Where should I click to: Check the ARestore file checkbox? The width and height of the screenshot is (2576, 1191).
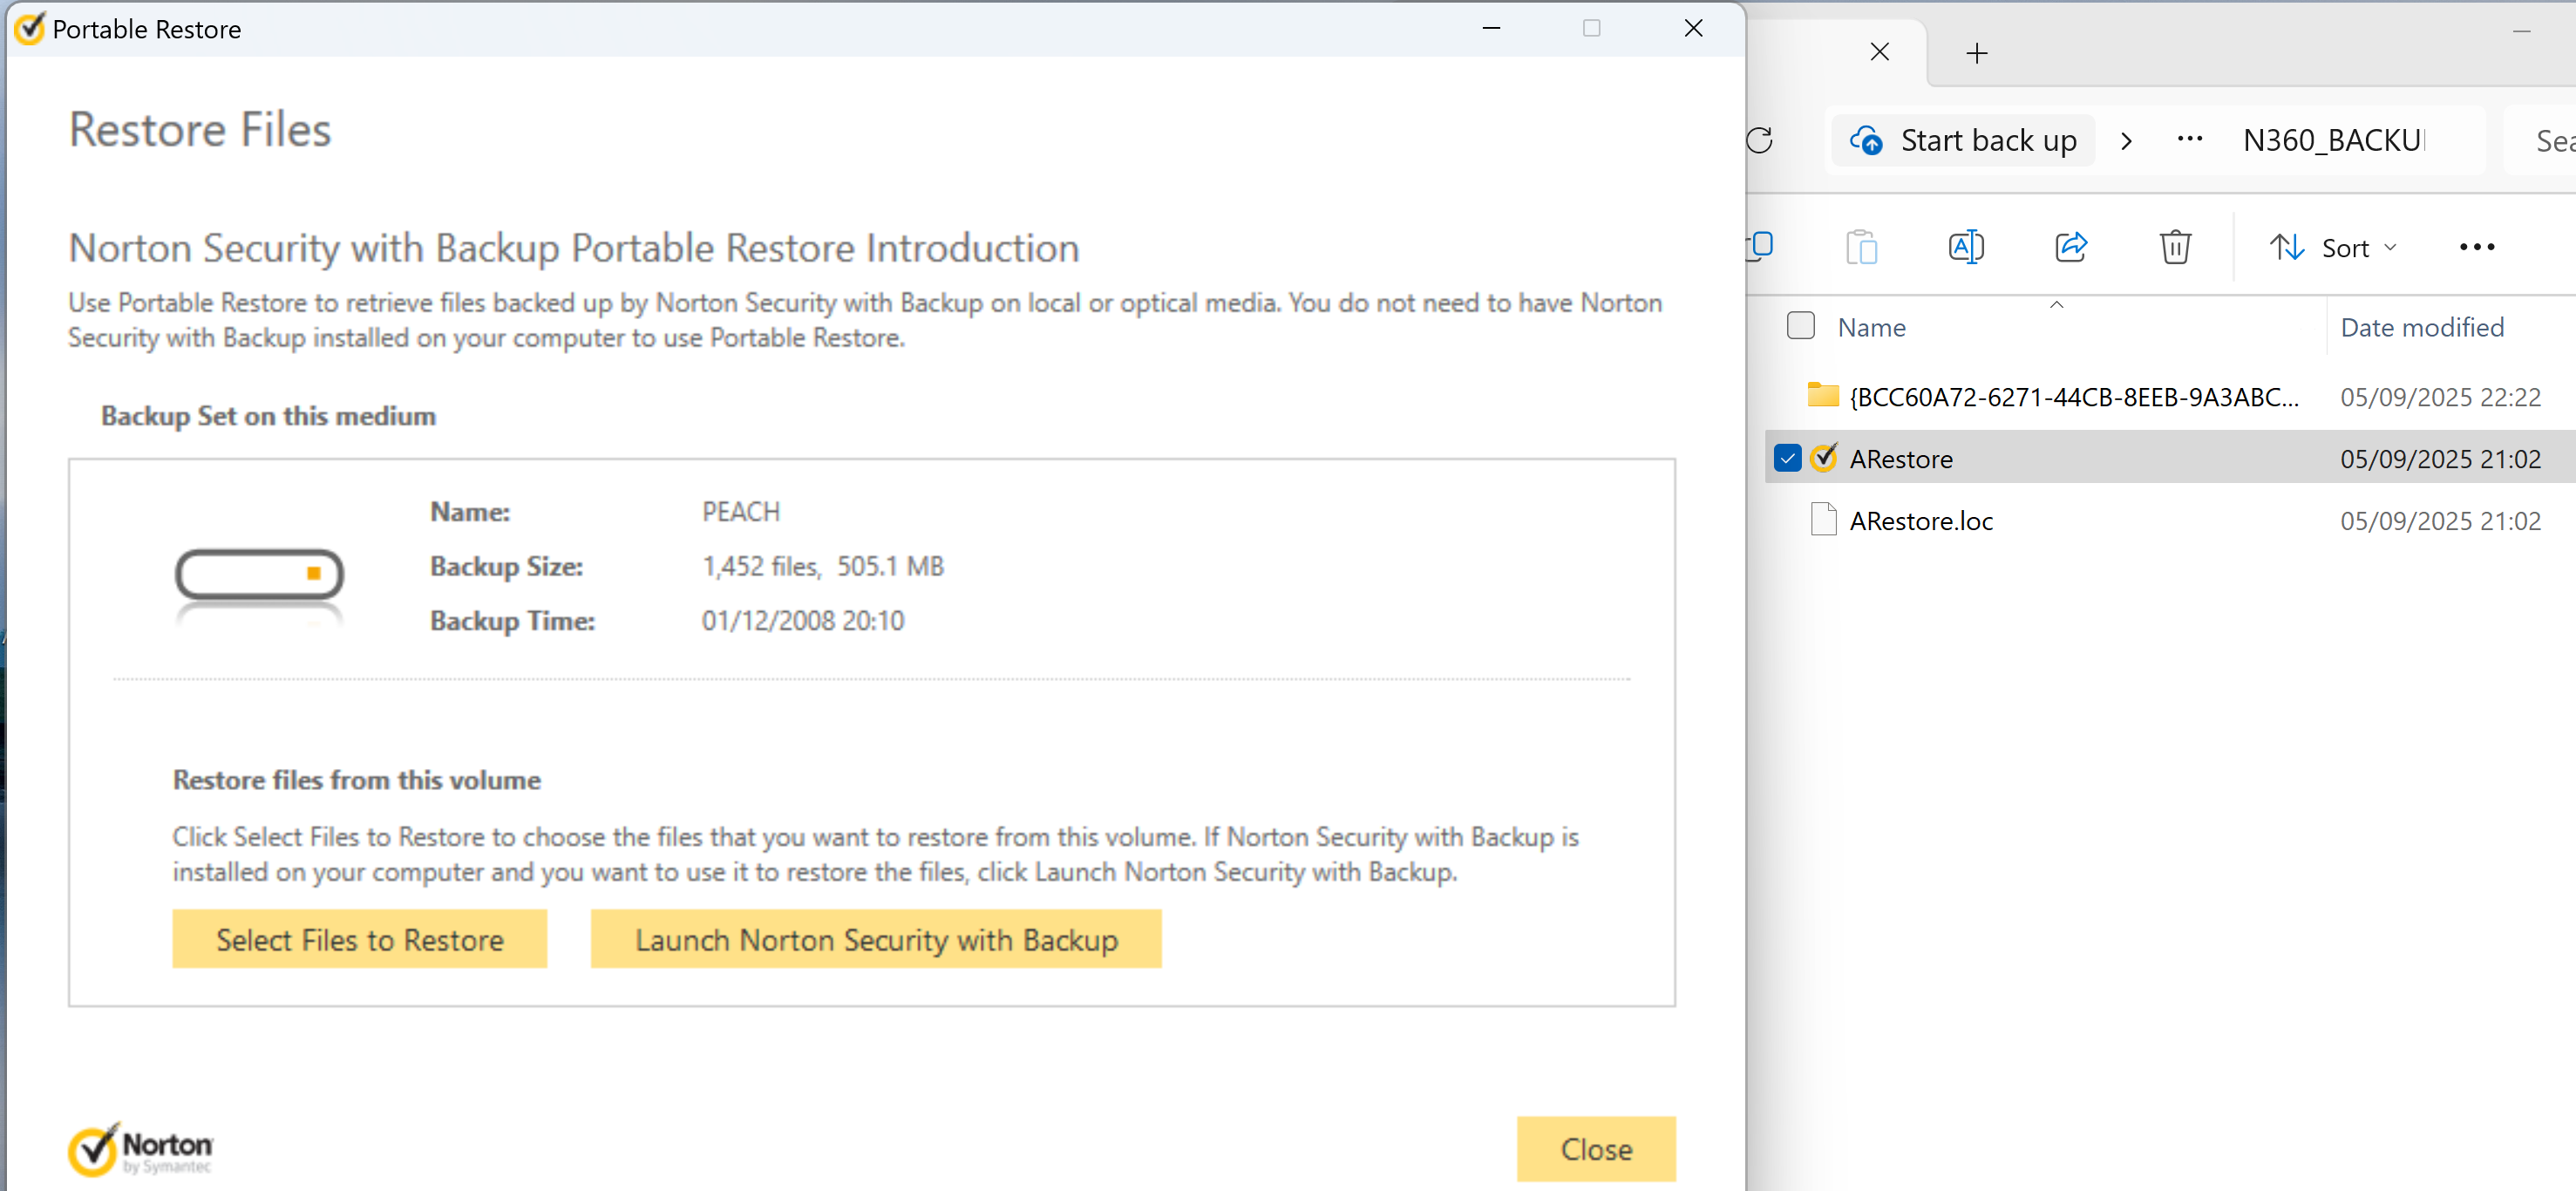(x=1789, y=458)
